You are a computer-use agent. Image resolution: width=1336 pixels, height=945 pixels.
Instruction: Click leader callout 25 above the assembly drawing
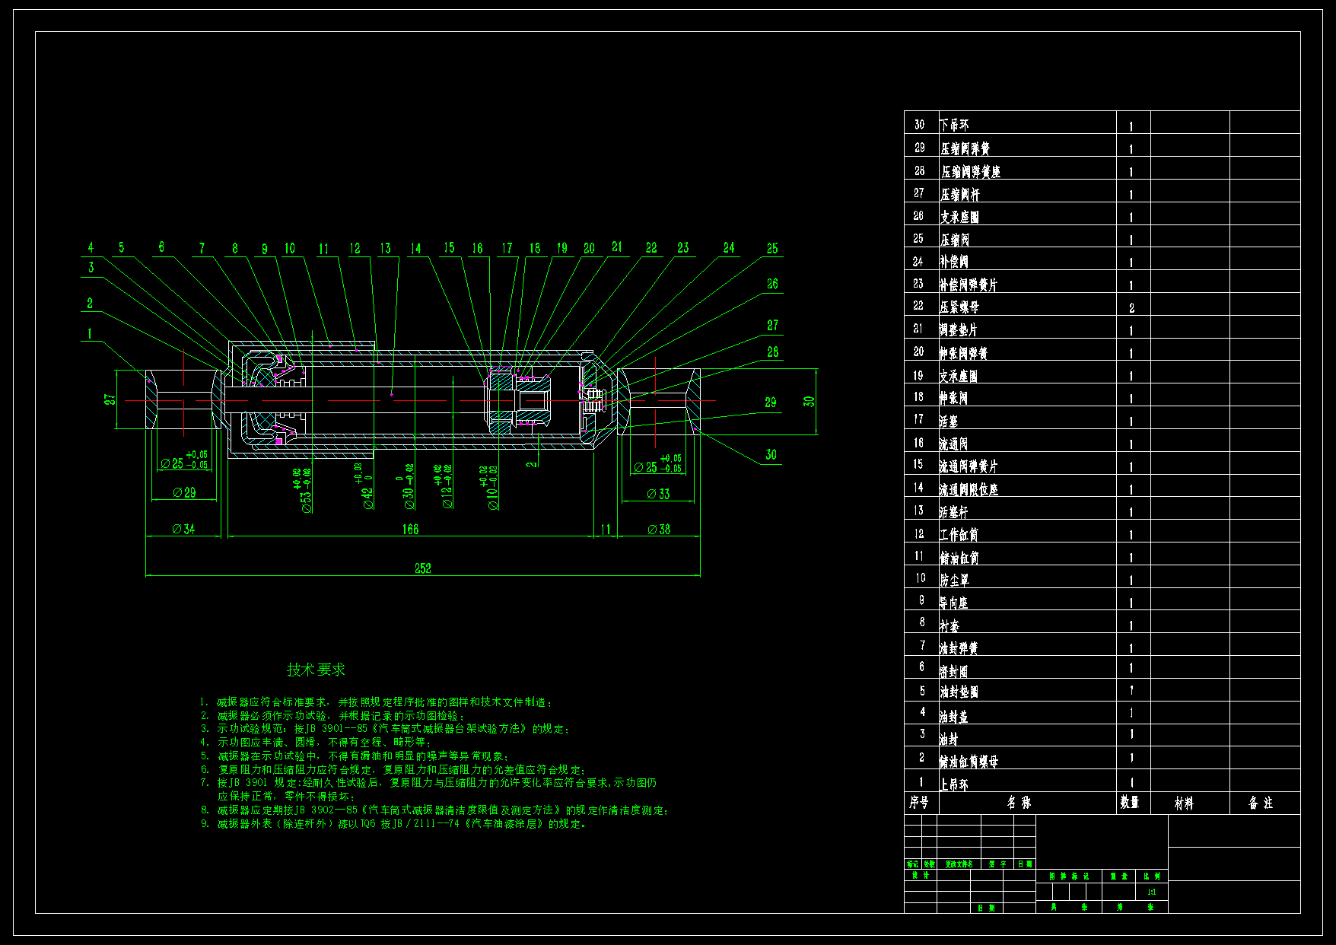point(772,249)
